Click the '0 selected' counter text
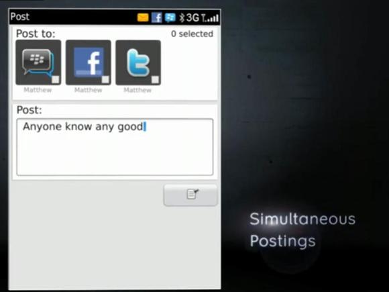The height and width of the screenshot is (292, 389). tap(192, 34)
